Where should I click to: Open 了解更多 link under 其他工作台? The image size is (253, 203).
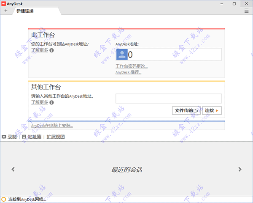point(40,102)
